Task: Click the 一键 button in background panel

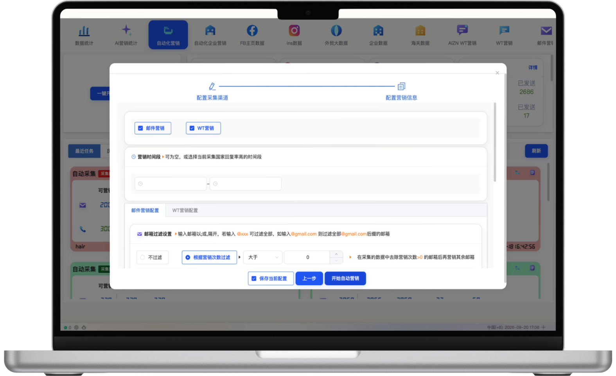Action: point(101,93)
